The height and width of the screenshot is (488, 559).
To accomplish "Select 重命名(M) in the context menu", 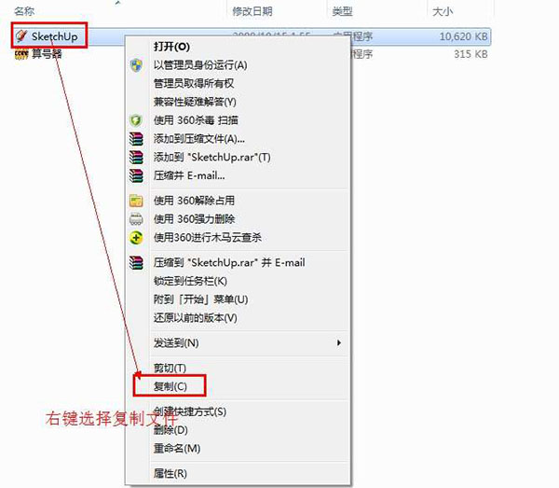I will point(177,448).
